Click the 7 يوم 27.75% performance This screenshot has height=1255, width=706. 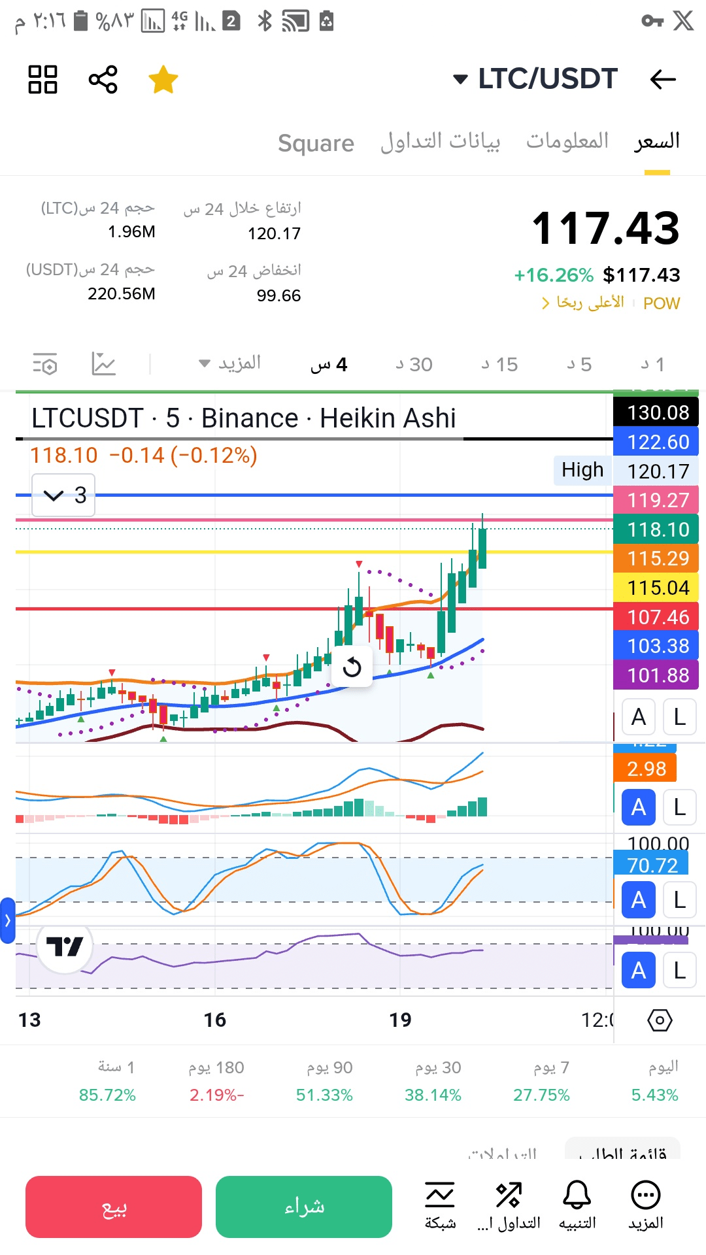(x=541, y=1081)
